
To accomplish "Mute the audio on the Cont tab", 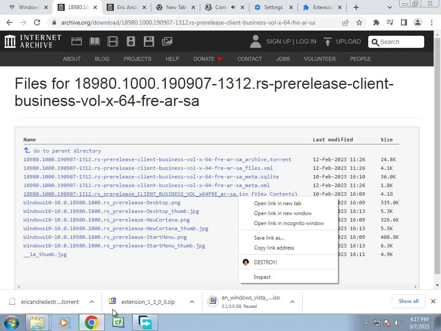I will tap(233, 7).
